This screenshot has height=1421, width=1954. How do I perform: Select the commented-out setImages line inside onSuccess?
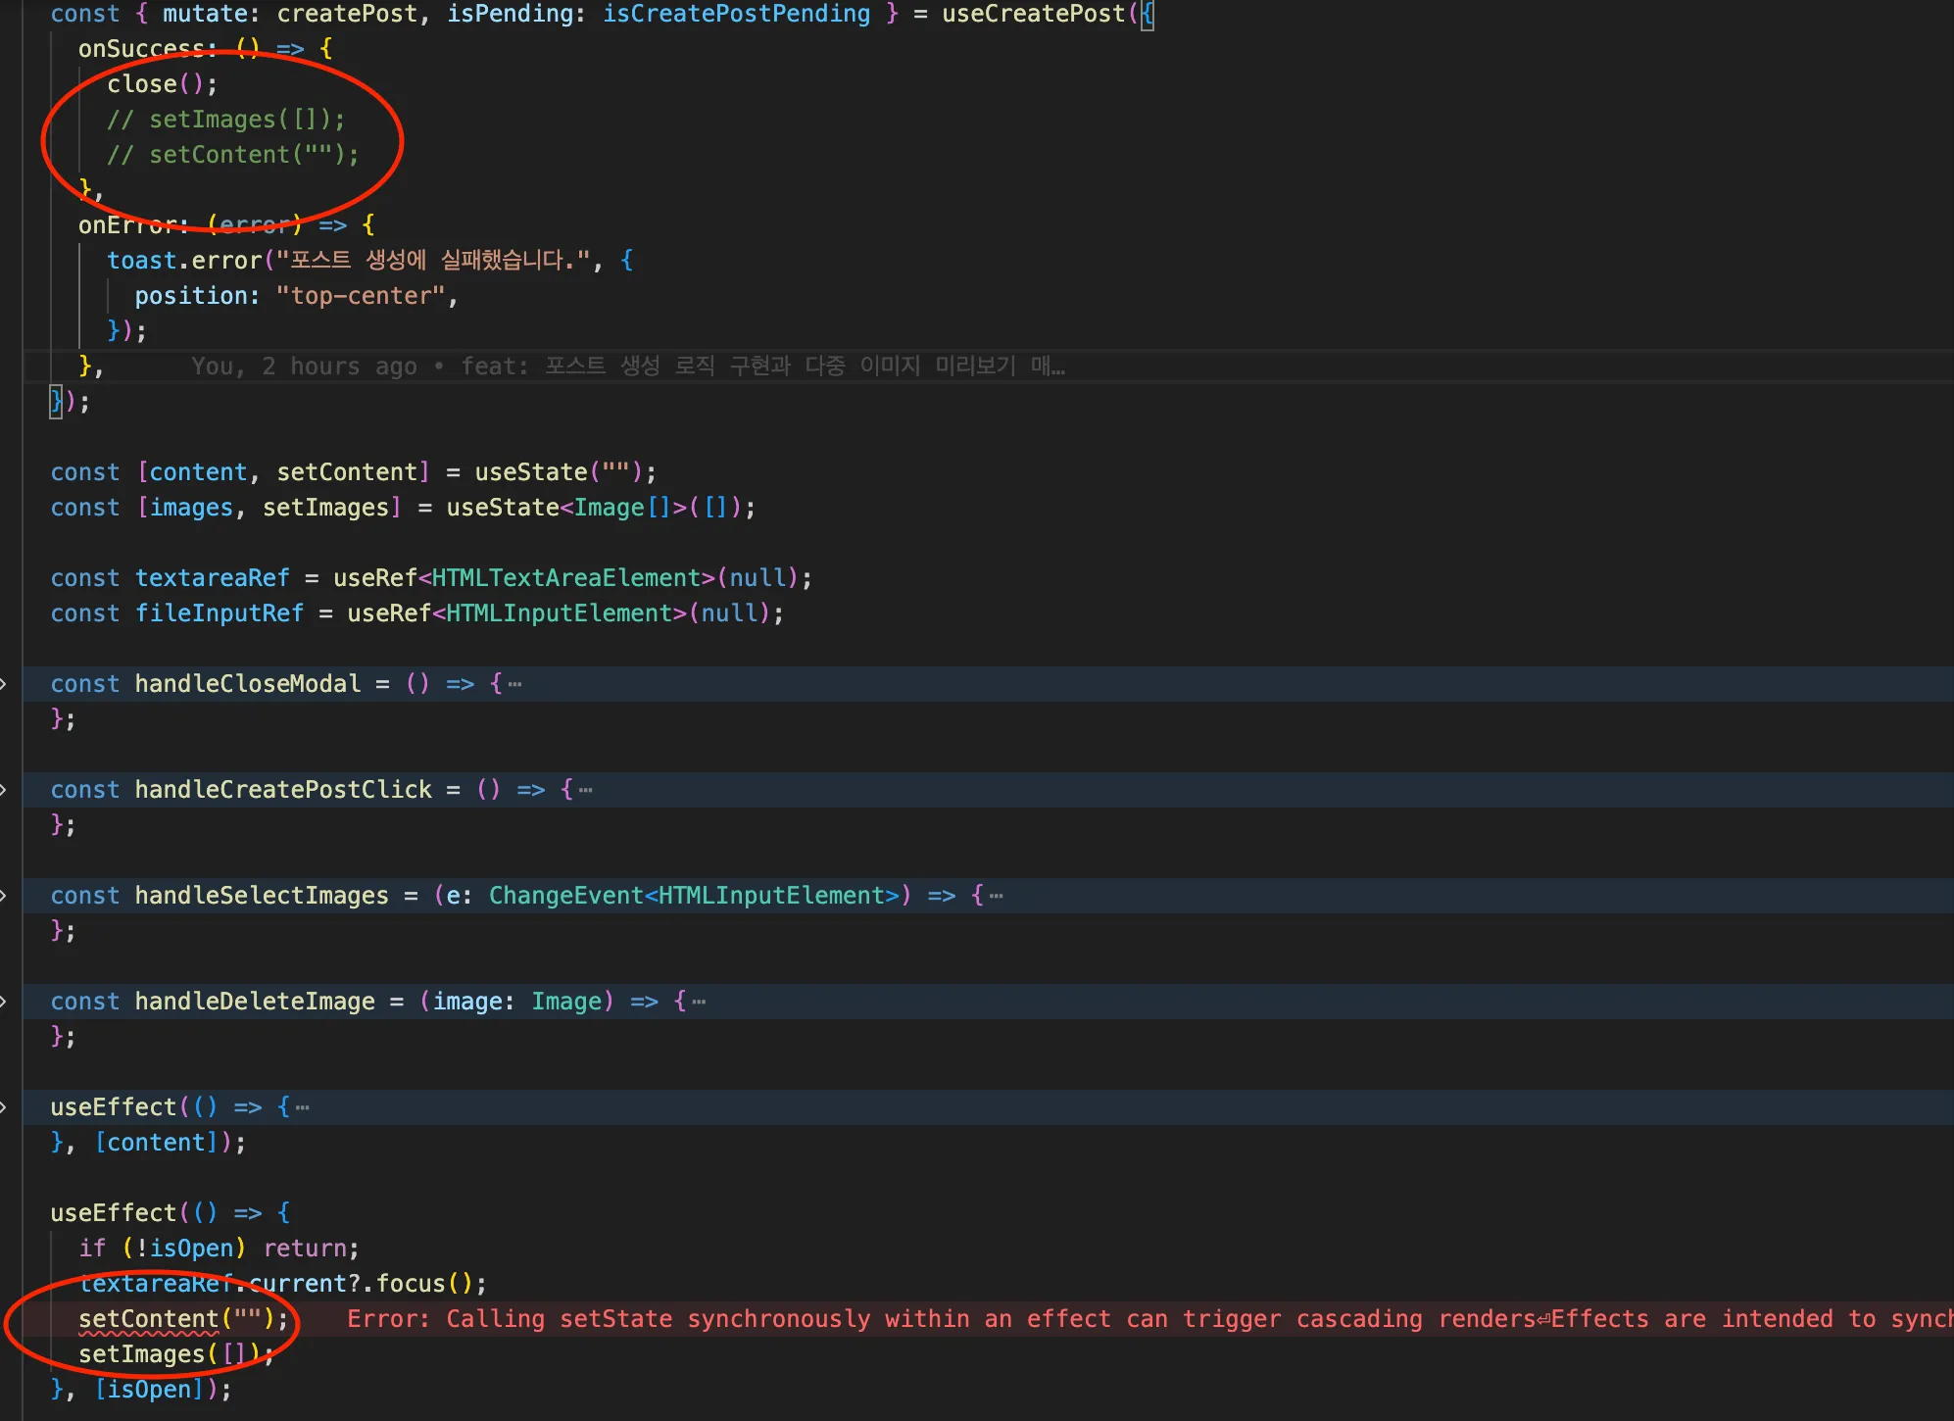(227, 119)
